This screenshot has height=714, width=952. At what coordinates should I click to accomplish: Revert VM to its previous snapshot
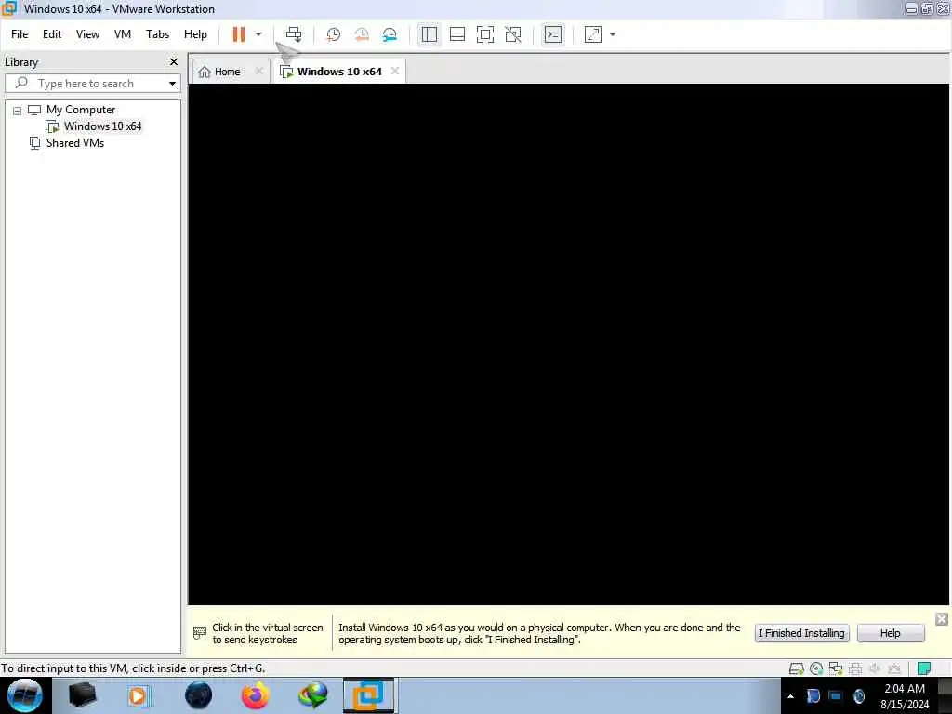(x=362, y=34)
